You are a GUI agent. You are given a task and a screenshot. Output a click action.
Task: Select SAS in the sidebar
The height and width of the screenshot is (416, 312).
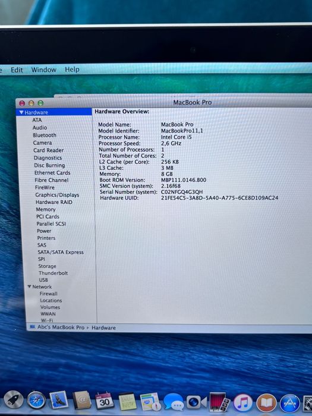(42, 245)
